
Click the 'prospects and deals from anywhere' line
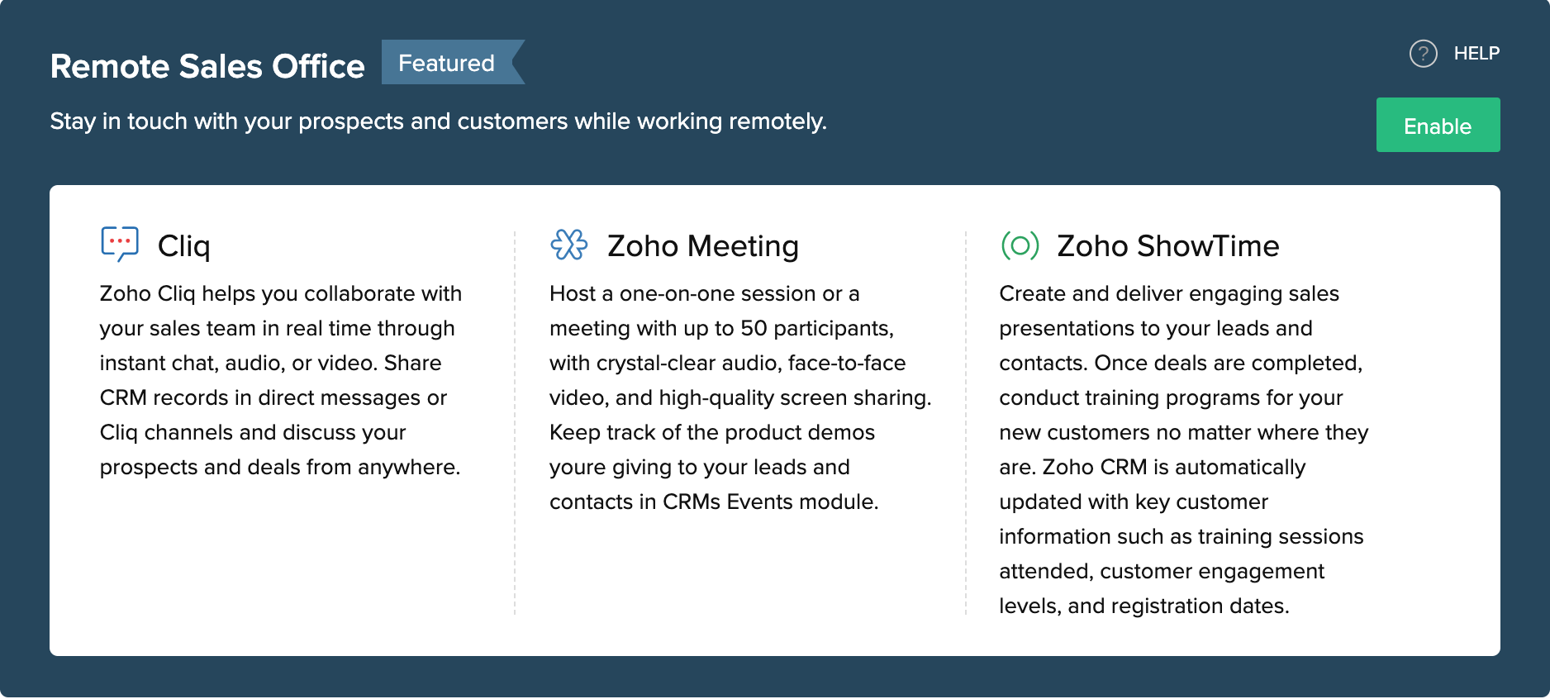(279, 468)
